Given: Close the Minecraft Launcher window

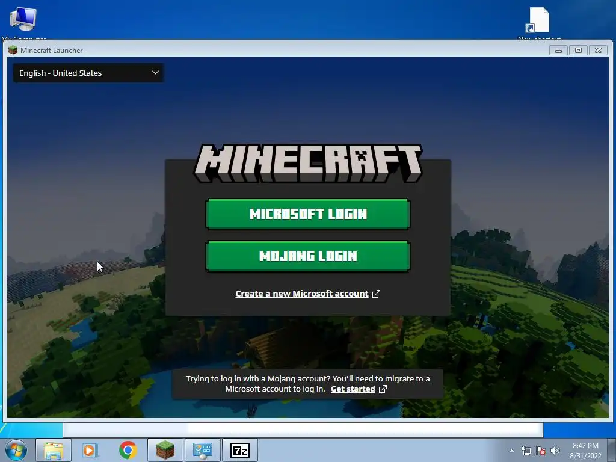Looking at the screenshot, I should coord(599,51).
